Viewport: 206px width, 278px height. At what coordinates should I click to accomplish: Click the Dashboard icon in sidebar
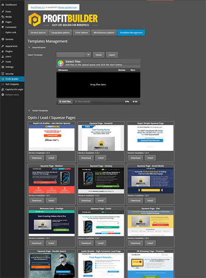[x=3, y=5]
